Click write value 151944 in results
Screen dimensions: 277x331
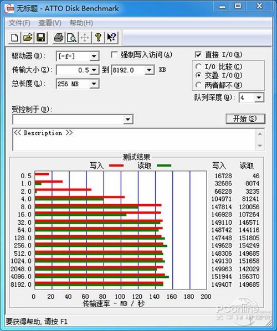click(222, 276)
